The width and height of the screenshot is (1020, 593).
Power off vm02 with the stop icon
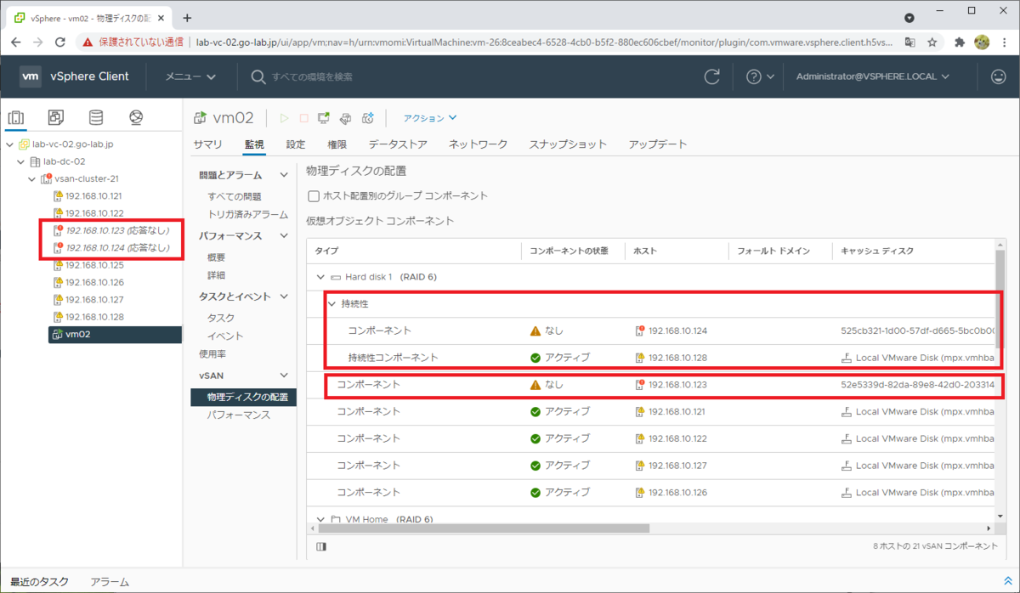pyautogui.click(x=303, y=118)
